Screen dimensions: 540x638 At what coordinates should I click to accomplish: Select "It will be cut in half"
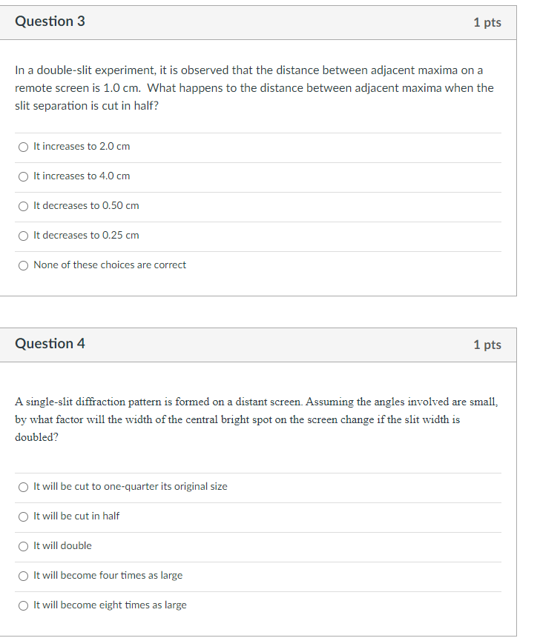click(x=74, y=516)
